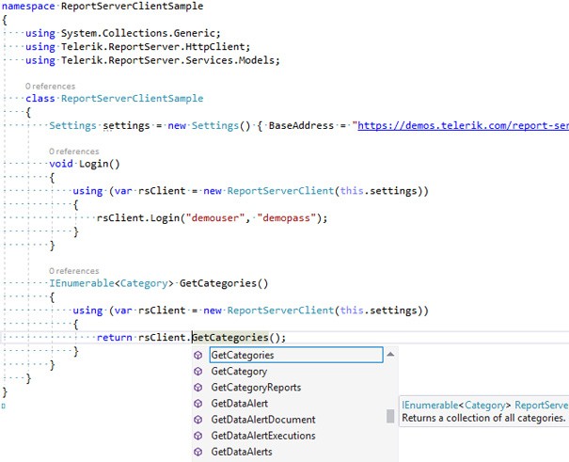Screen dimensions: 569x462
Task: Click ReportServerClient type in Login method
Action: click(x=280, y=191)
